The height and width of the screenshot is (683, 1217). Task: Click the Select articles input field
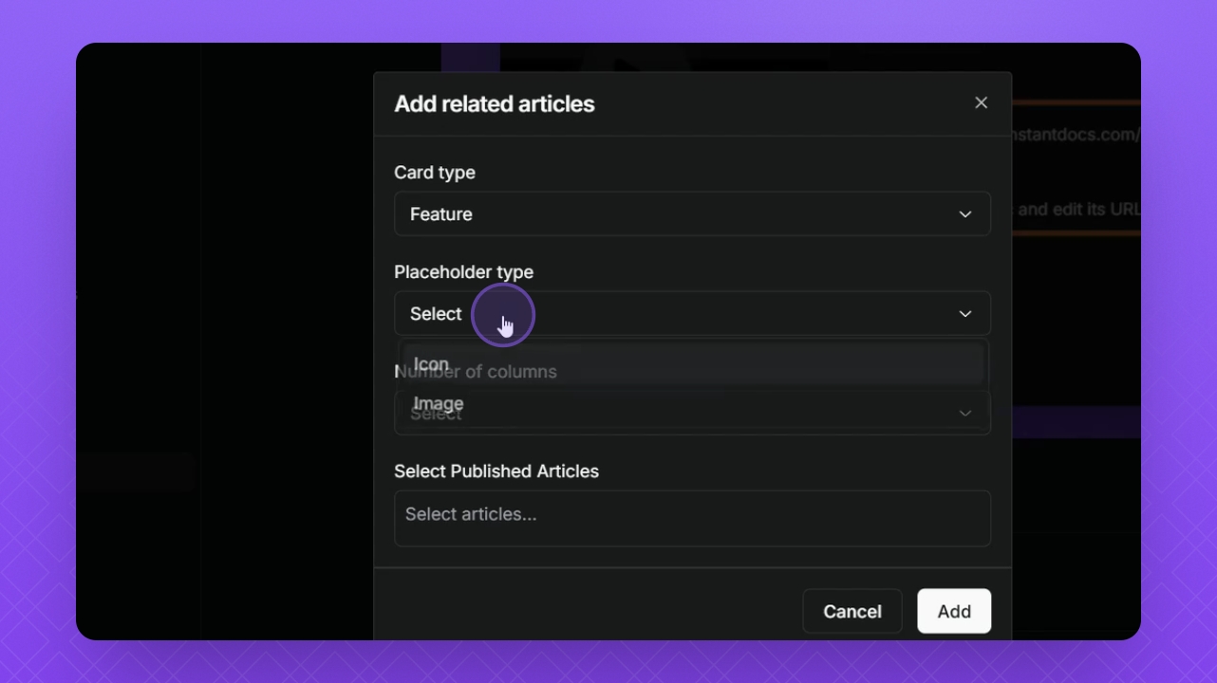(x=692, y=518)
